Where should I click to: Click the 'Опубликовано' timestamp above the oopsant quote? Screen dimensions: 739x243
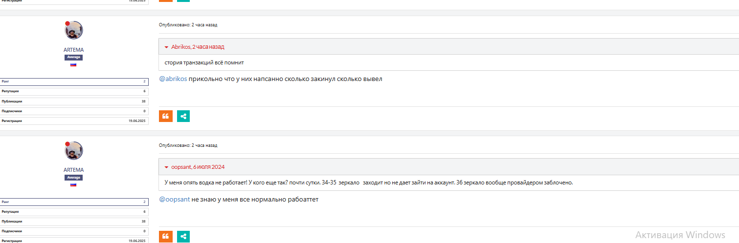[188, 145]
